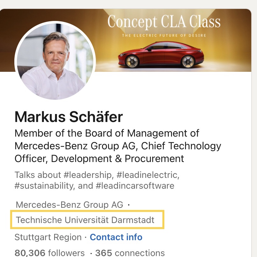The width and height of the screenshot is (257, 257).
Task: Select the #leadincarsoftware hashtag
Action: [135, 186]
